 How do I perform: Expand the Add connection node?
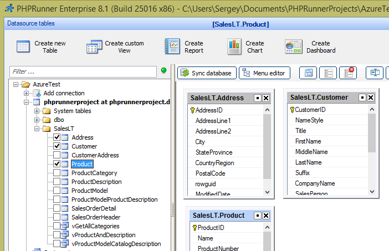26,94
